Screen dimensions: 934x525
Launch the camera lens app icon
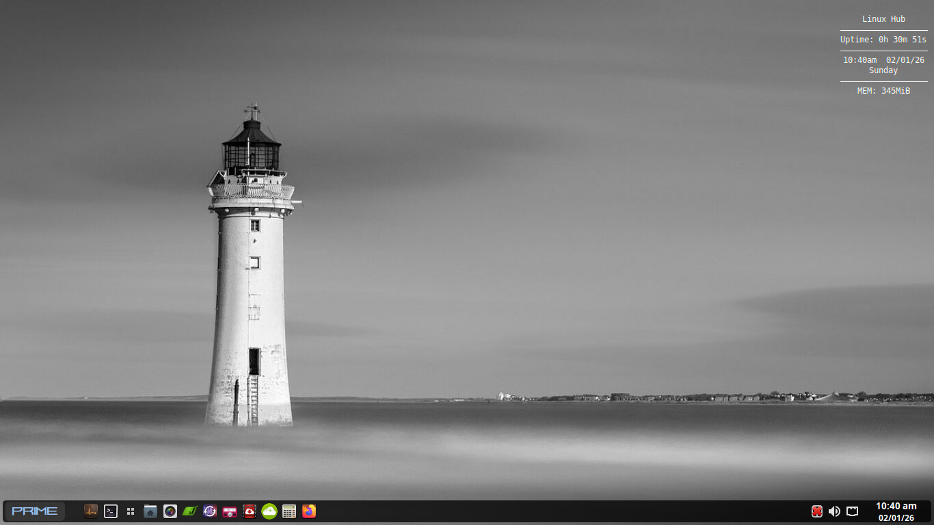170,511
